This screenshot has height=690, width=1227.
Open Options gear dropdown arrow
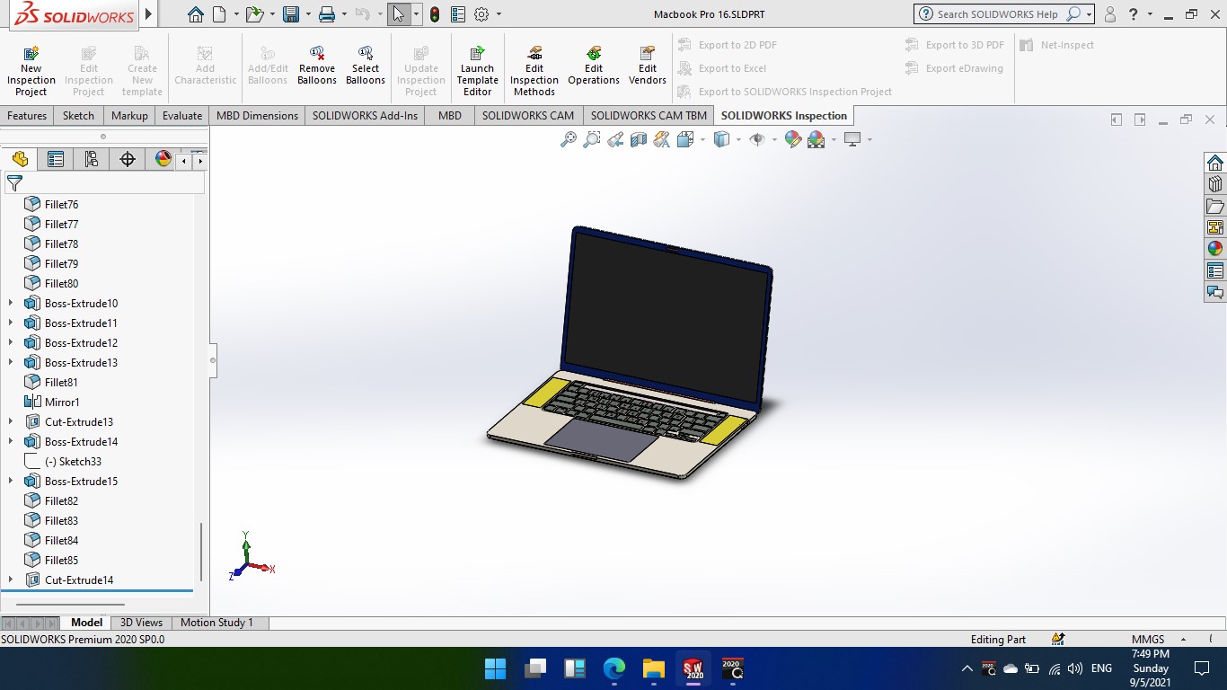point(499,14)
